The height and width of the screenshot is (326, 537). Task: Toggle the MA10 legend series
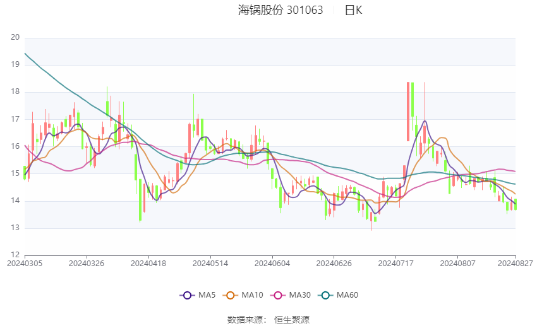(x=243, y=295)
